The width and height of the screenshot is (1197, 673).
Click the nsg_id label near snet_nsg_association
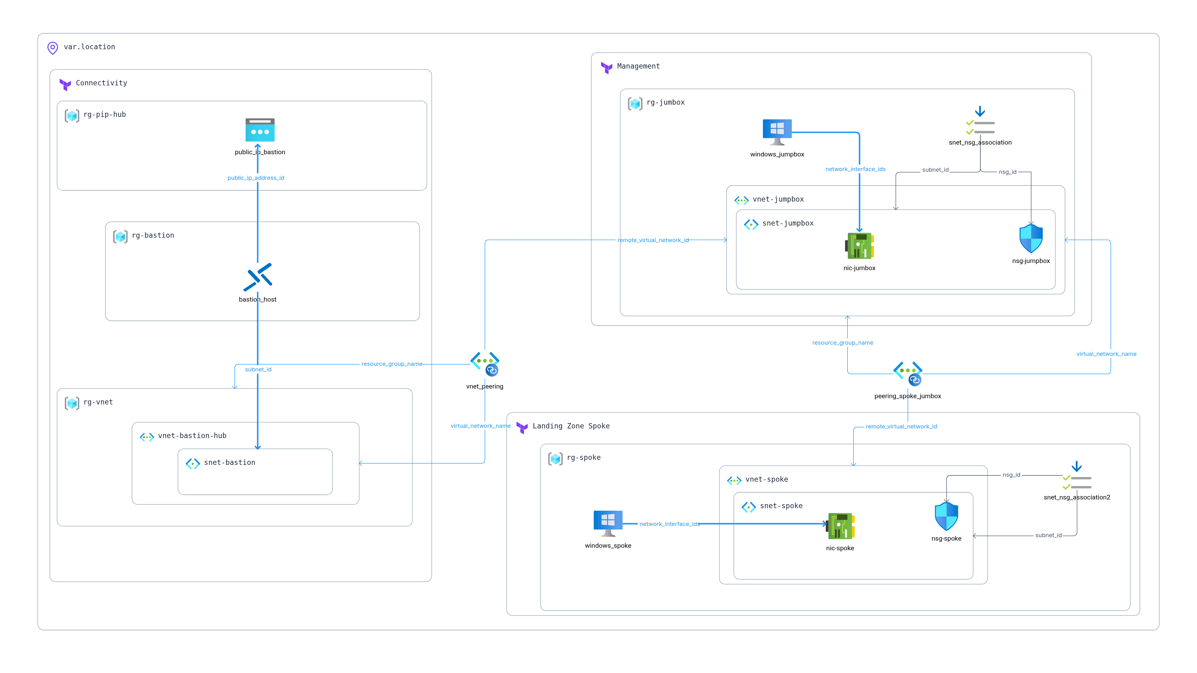point(1007,172)
